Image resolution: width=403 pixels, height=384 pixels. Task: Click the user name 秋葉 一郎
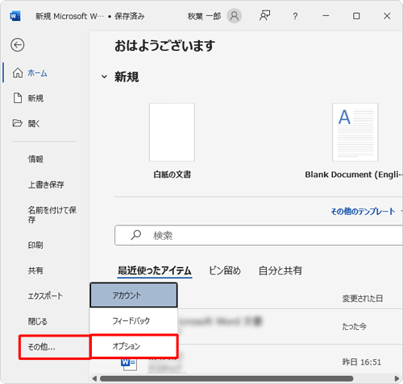(204, 16)
